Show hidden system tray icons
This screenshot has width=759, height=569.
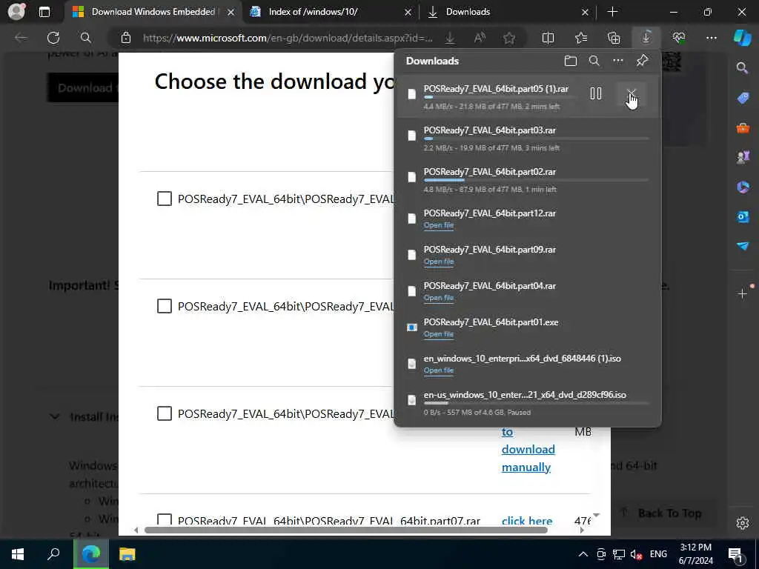583,554
